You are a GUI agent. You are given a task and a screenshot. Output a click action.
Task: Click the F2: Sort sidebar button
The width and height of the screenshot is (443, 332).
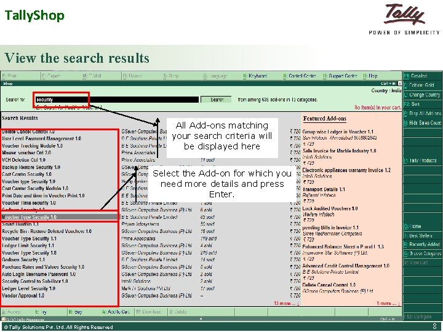(x=422, y=104)
